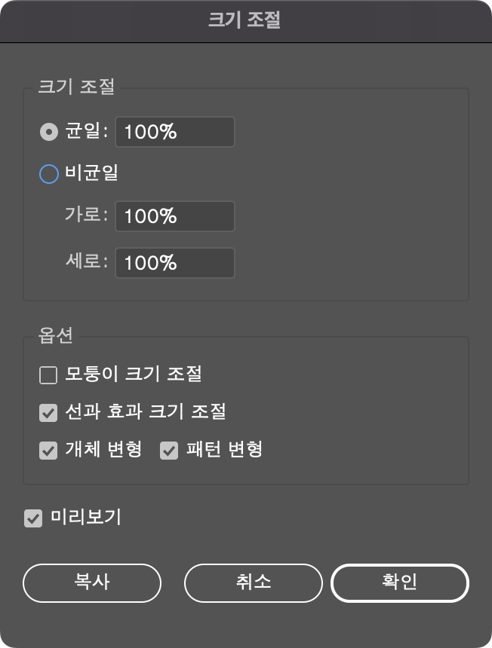Image resolution: width=492 pixels, height=648 pixels.
Task: Select the 비균일 non-uniform scaling radio button
Action: (x=48, y=173)
